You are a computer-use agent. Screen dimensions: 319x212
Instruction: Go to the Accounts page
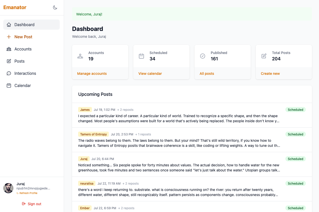point(31,49)
